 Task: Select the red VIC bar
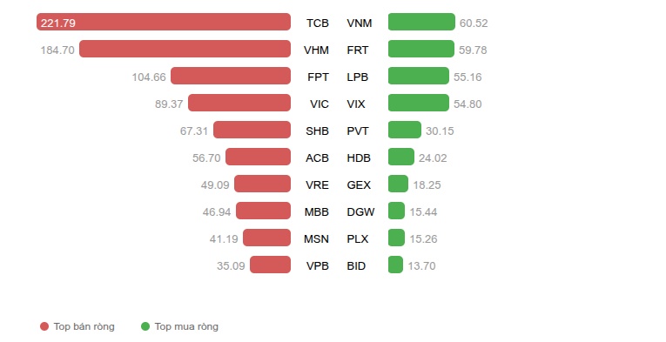(x=239, y=103)
